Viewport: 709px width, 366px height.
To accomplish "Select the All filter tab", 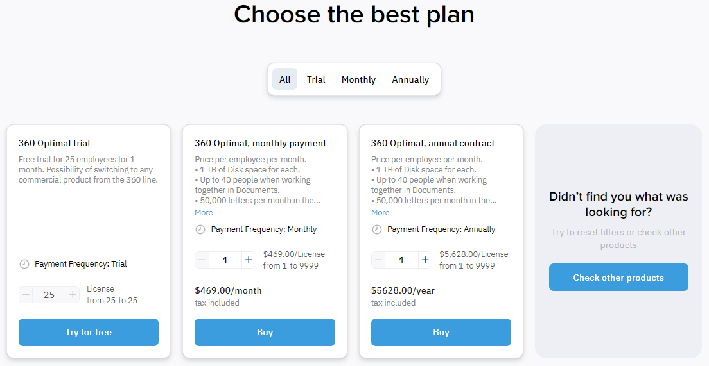I will coord(285,79).
